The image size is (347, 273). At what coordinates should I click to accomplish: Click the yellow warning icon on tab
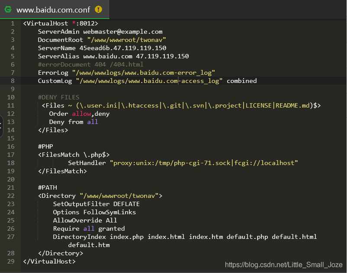pyautogui.click(x=98, y=9)
